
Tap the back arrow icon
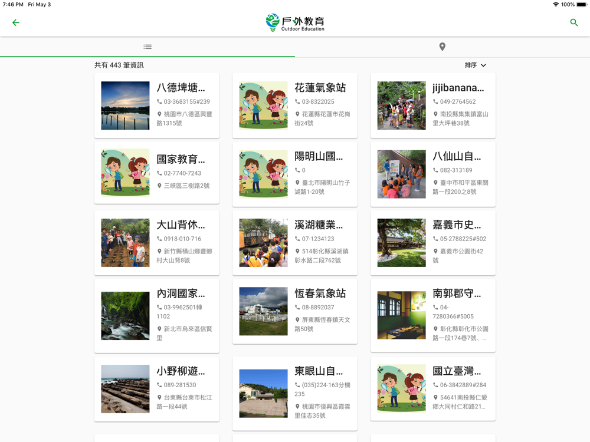coord(16,22)
